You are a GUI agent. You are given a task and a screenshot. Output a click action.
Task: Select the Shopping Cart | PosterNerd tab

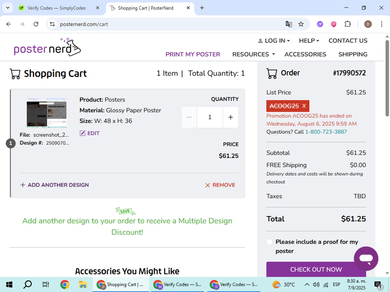tap(146, 8)
